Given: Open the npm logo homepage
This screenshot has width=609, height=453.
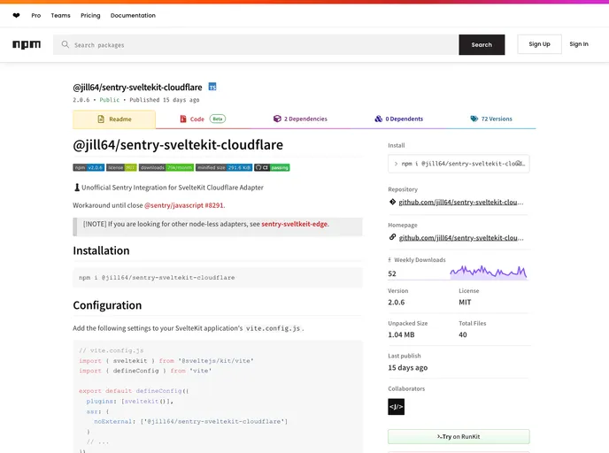Looking at the screenshot, I should coord(27,44).
